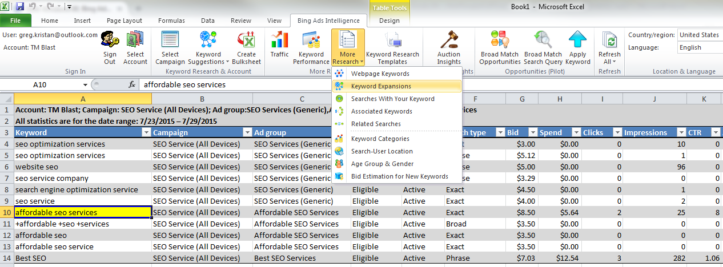Select column A header

83,98
